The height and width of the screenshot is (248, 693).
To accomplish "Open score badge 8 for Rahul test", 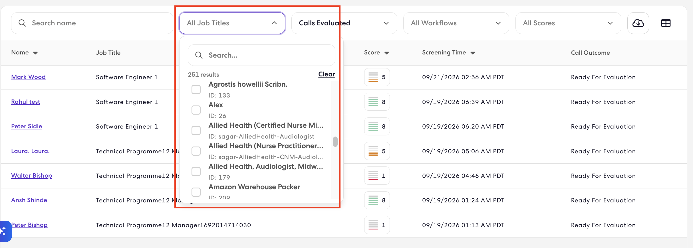I will [377, 102].
